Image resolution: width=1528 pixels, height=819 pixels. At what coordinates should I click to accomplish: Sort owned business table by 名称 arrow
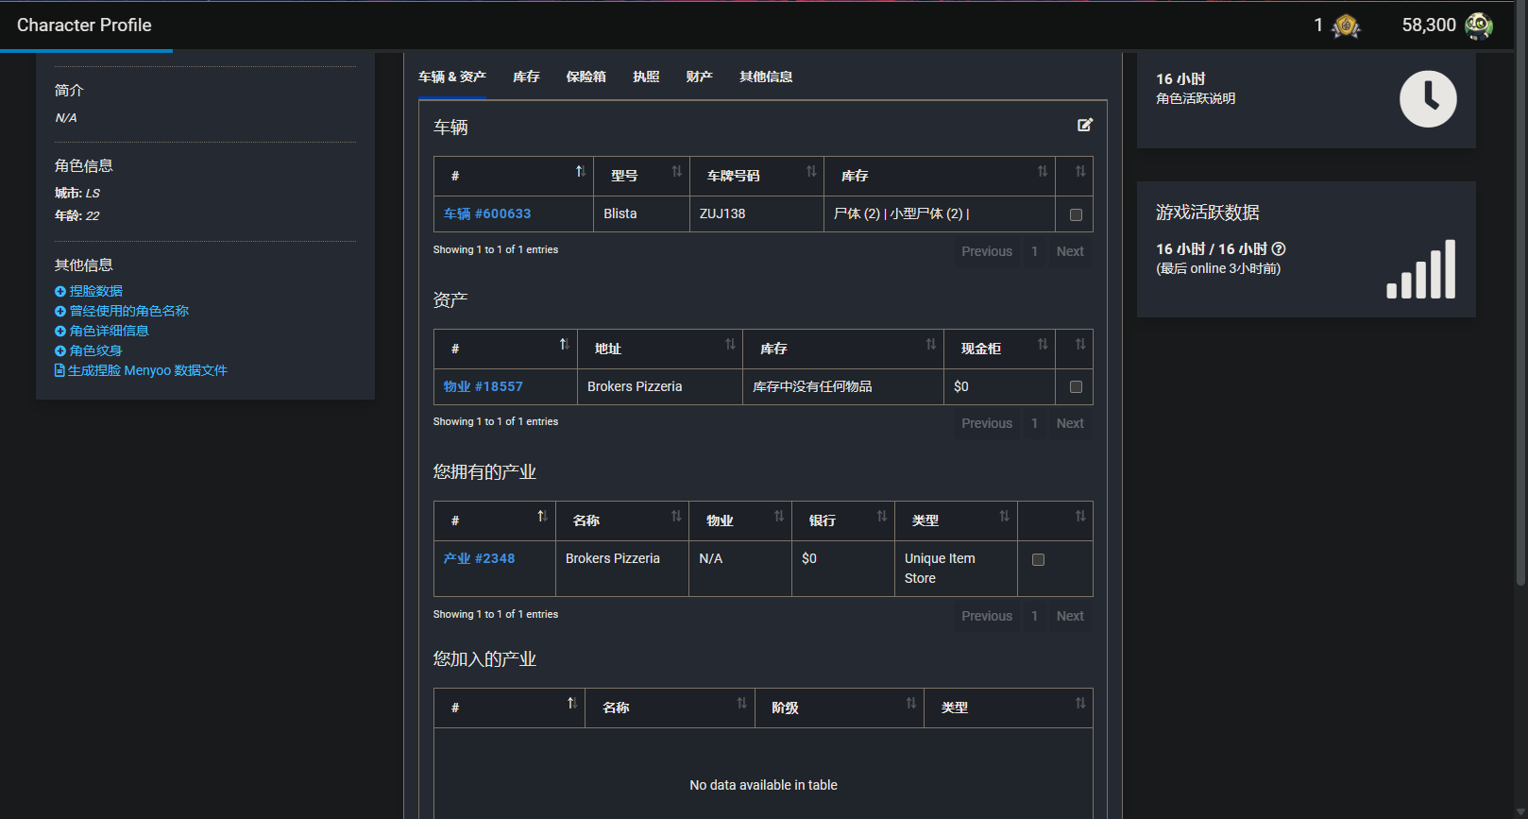(x=676, y=516)
